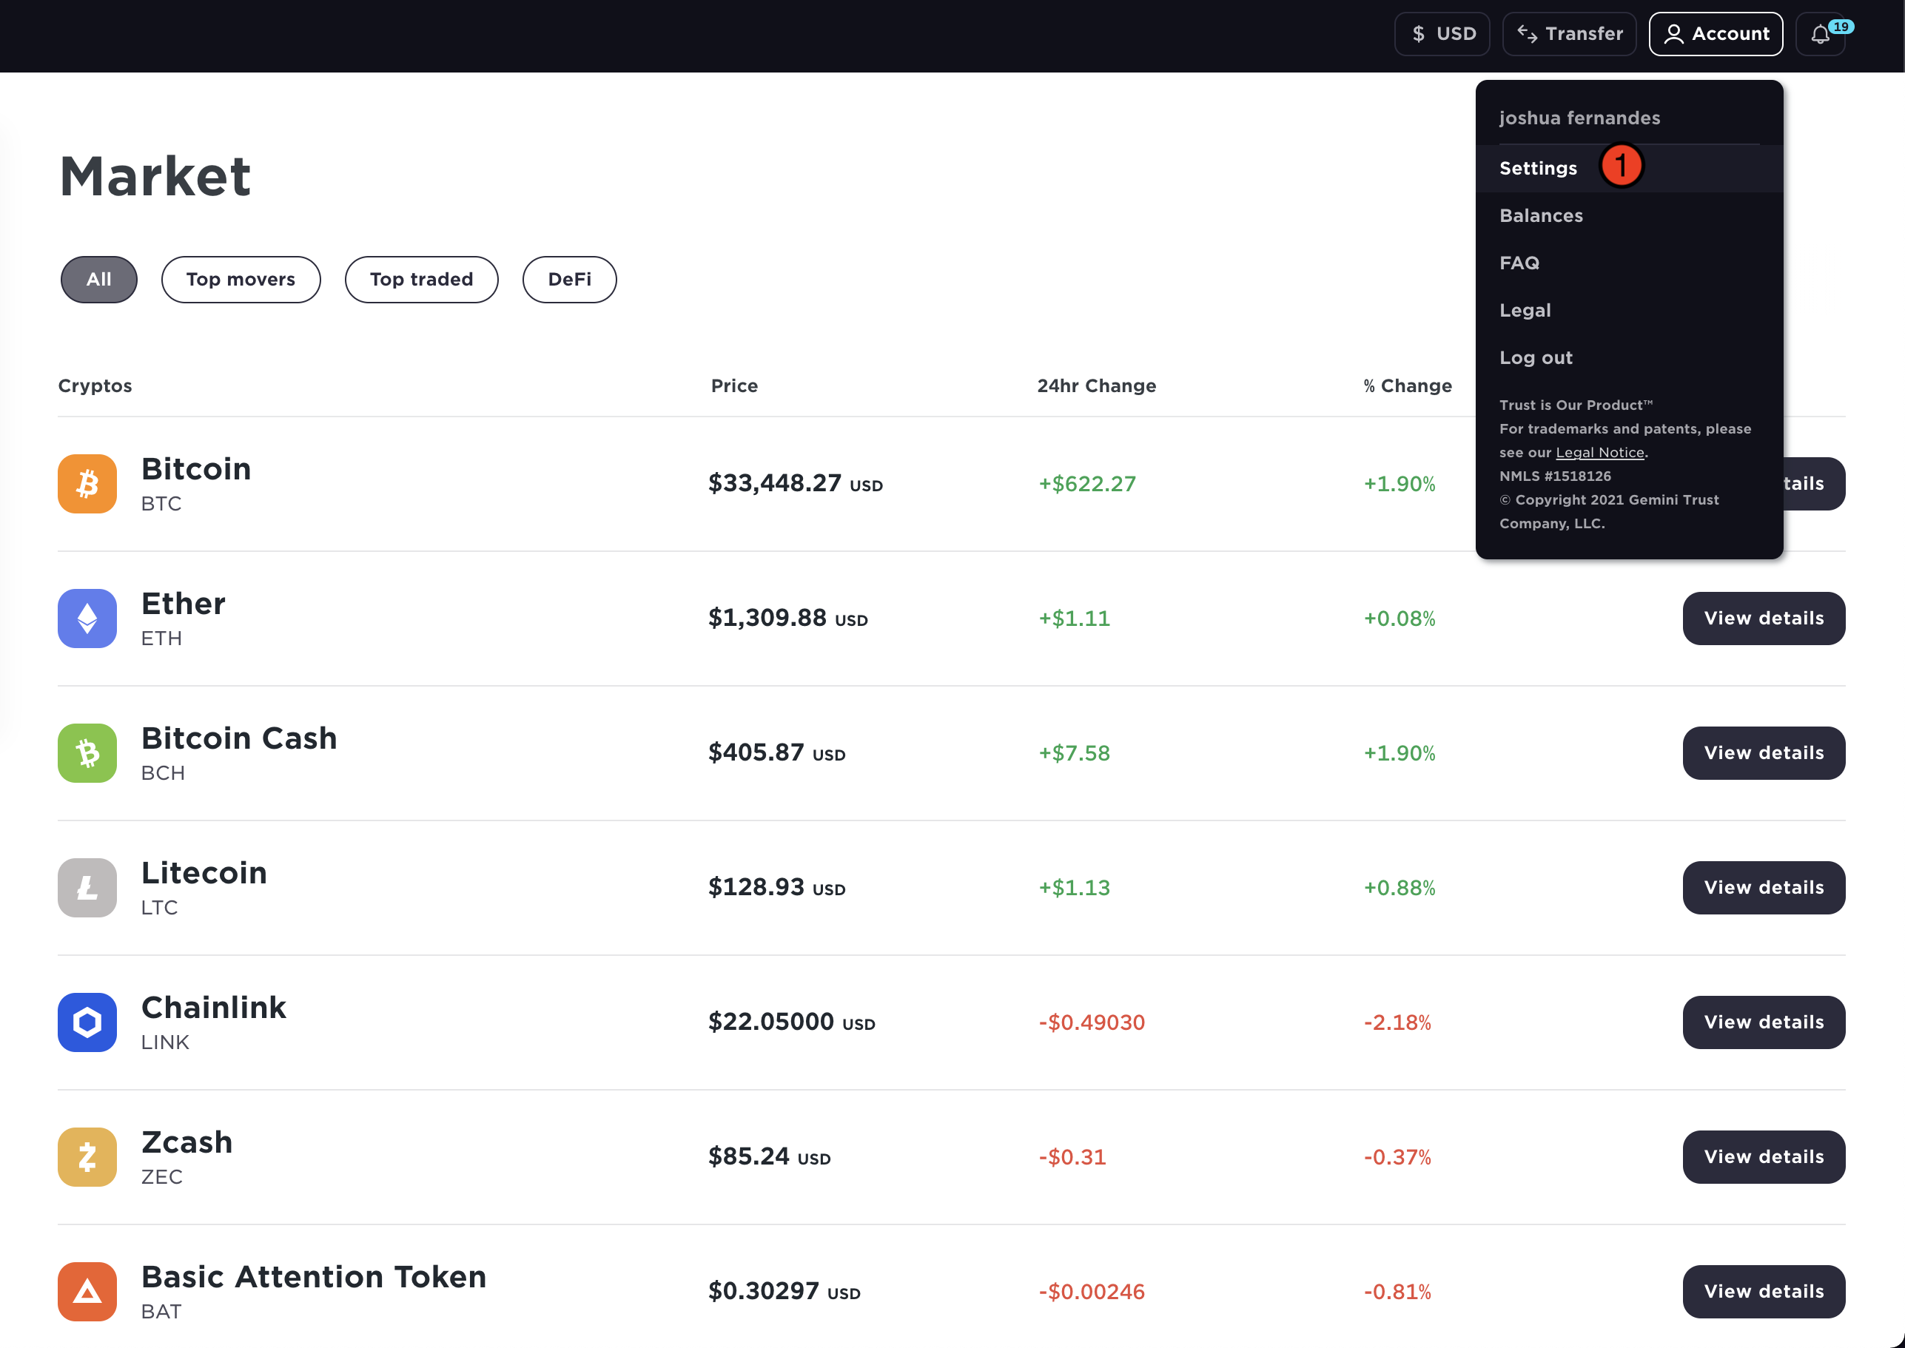
Task: Click Chainlink percent change -2.18%
Action: pos(1397,1022)
